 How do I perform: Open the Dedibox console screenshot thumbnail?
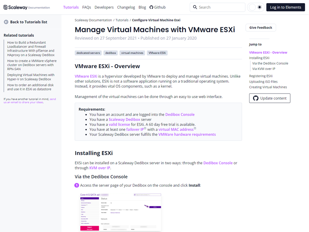click(x=121, y=212)
